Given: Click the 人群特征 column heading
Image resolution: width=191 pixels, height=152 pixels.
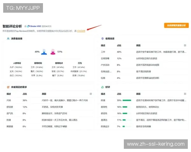Looking at the screenshot, I should (17, 63).
